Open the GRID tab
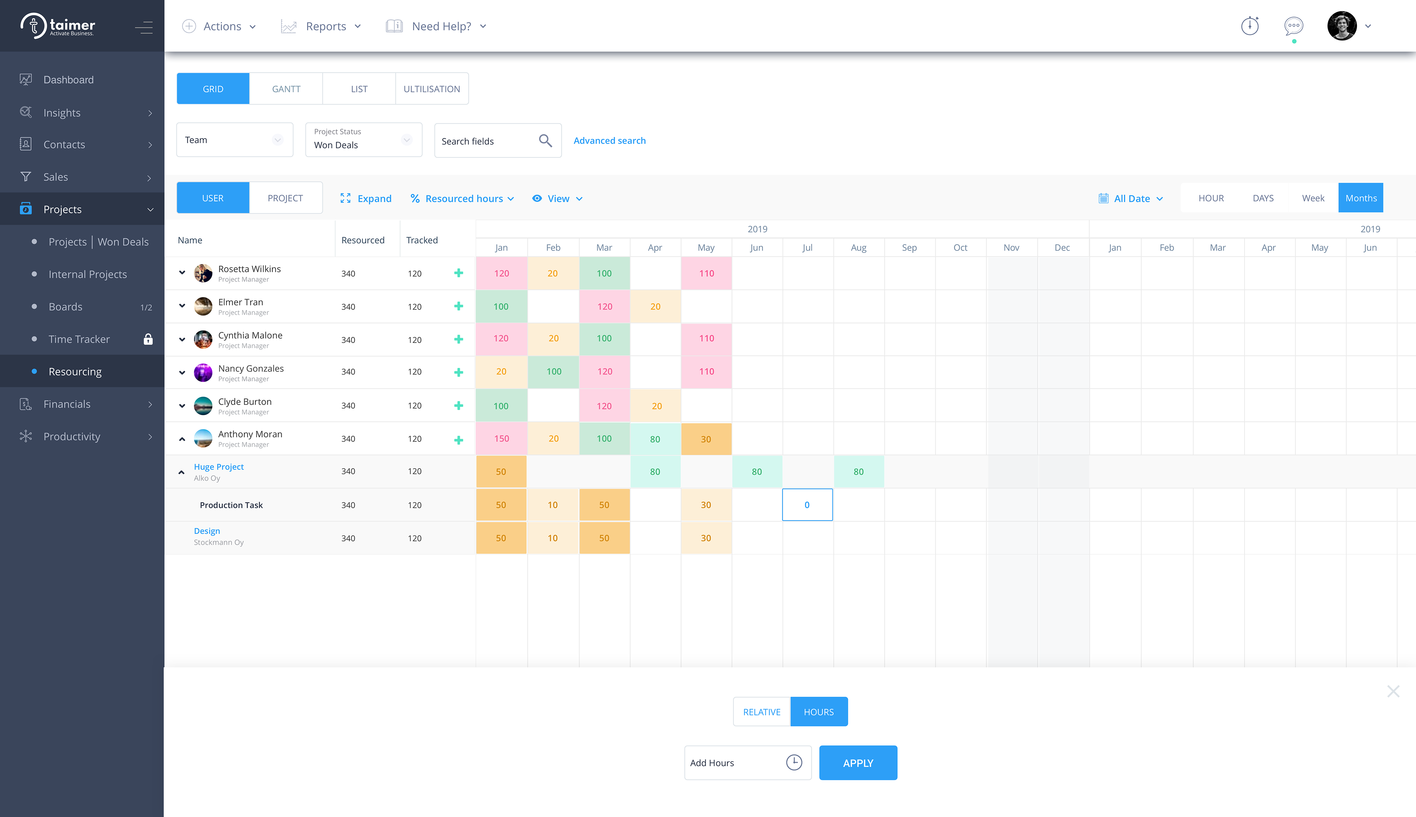 point(213,88)
